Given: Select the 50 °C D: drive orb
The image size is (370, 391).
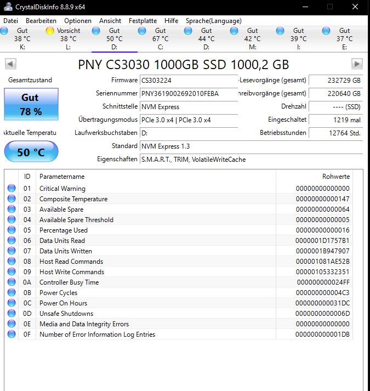Looking at the screenshot, I should point(96,31).
